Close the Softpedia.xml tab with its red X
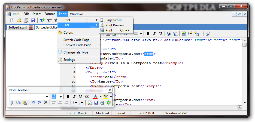Image resolution: width=255 pixels, height=123 pixels. (31, 27)
